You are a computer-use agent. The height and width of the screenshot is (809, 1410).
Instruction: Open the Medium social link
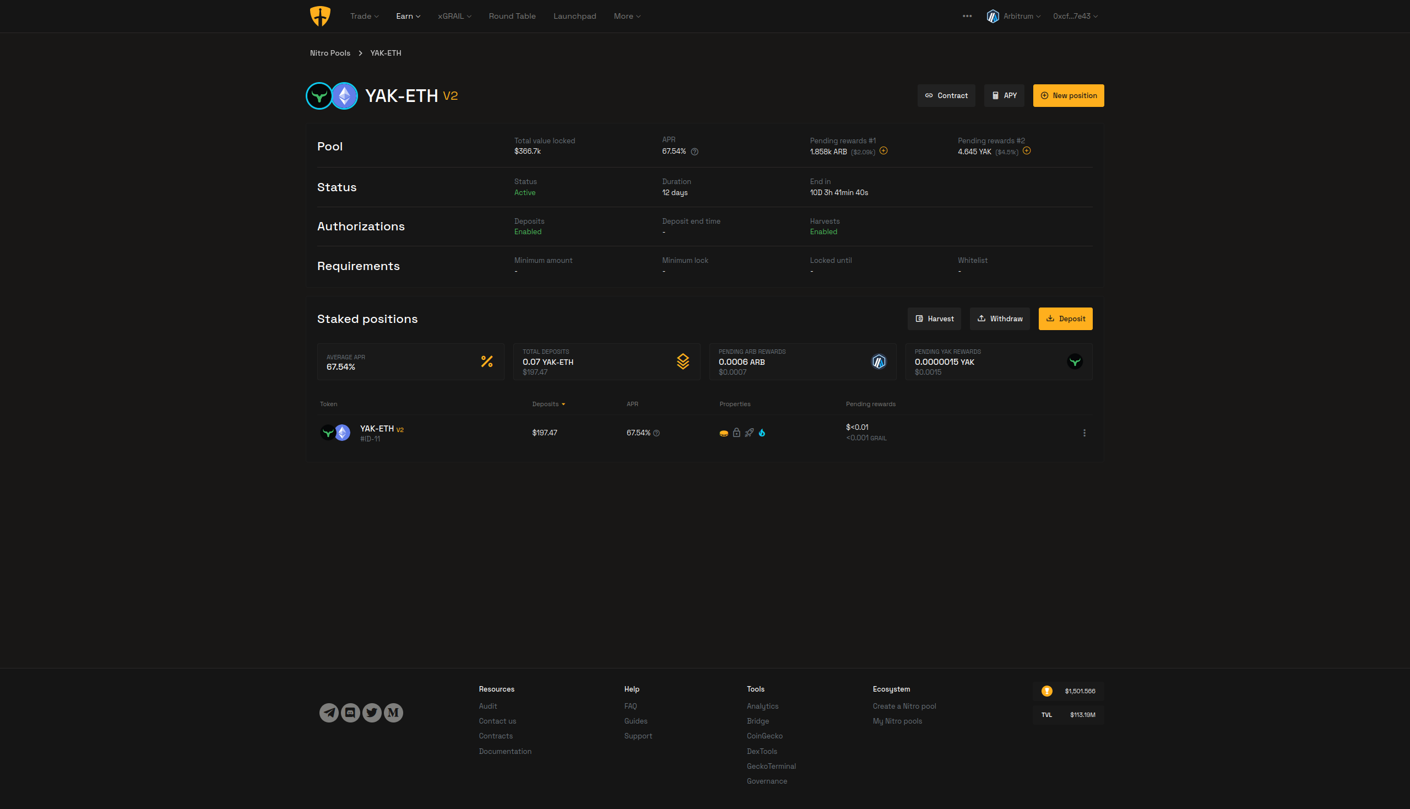(x=393, y=713)
